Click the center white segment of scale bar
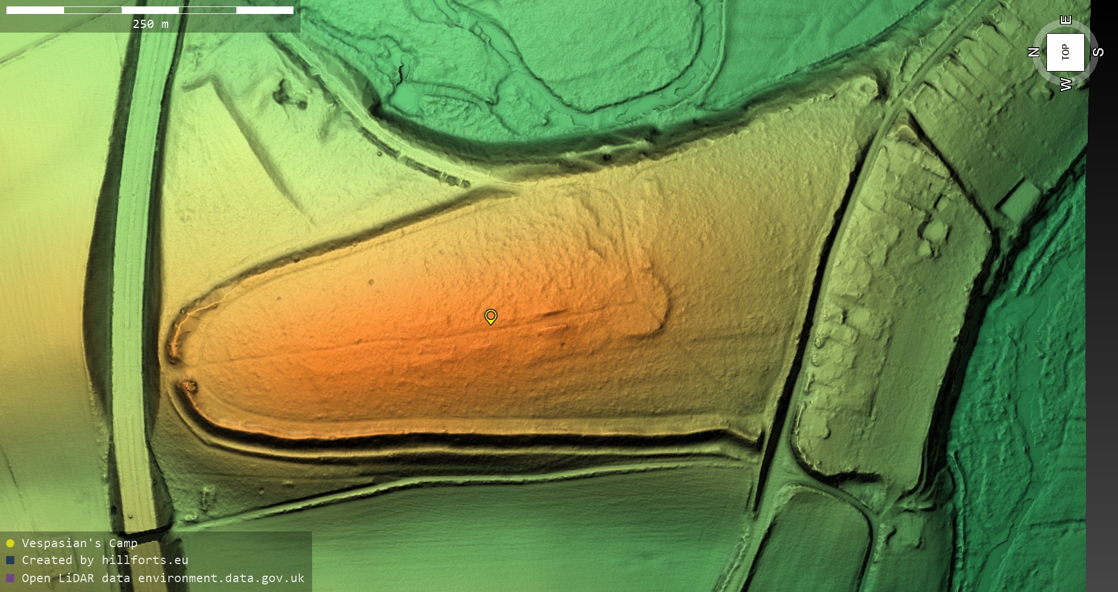Image resolution: width=1118 pixels, height=592 pixels. click(150, 10)
